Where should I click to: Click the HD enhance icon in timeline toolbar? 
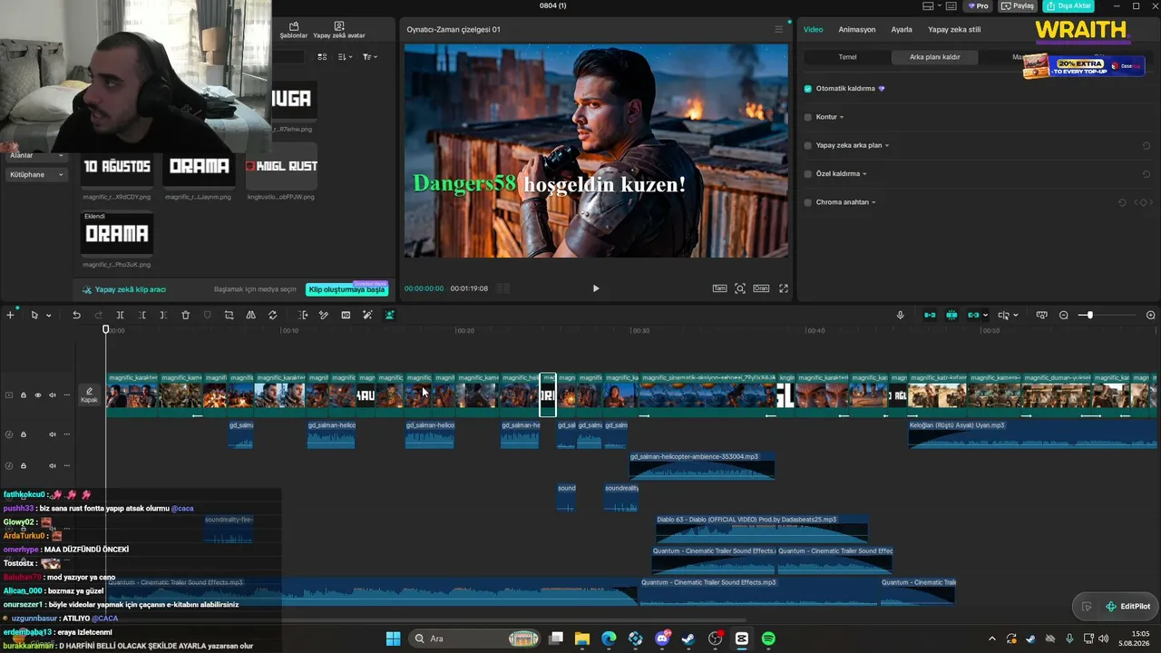(346, 315)
